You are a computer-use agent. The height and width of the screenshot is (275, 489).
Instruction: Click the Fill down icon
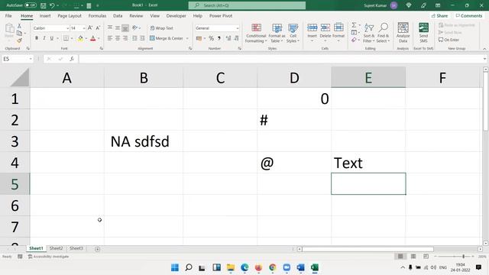pos(354,32)
